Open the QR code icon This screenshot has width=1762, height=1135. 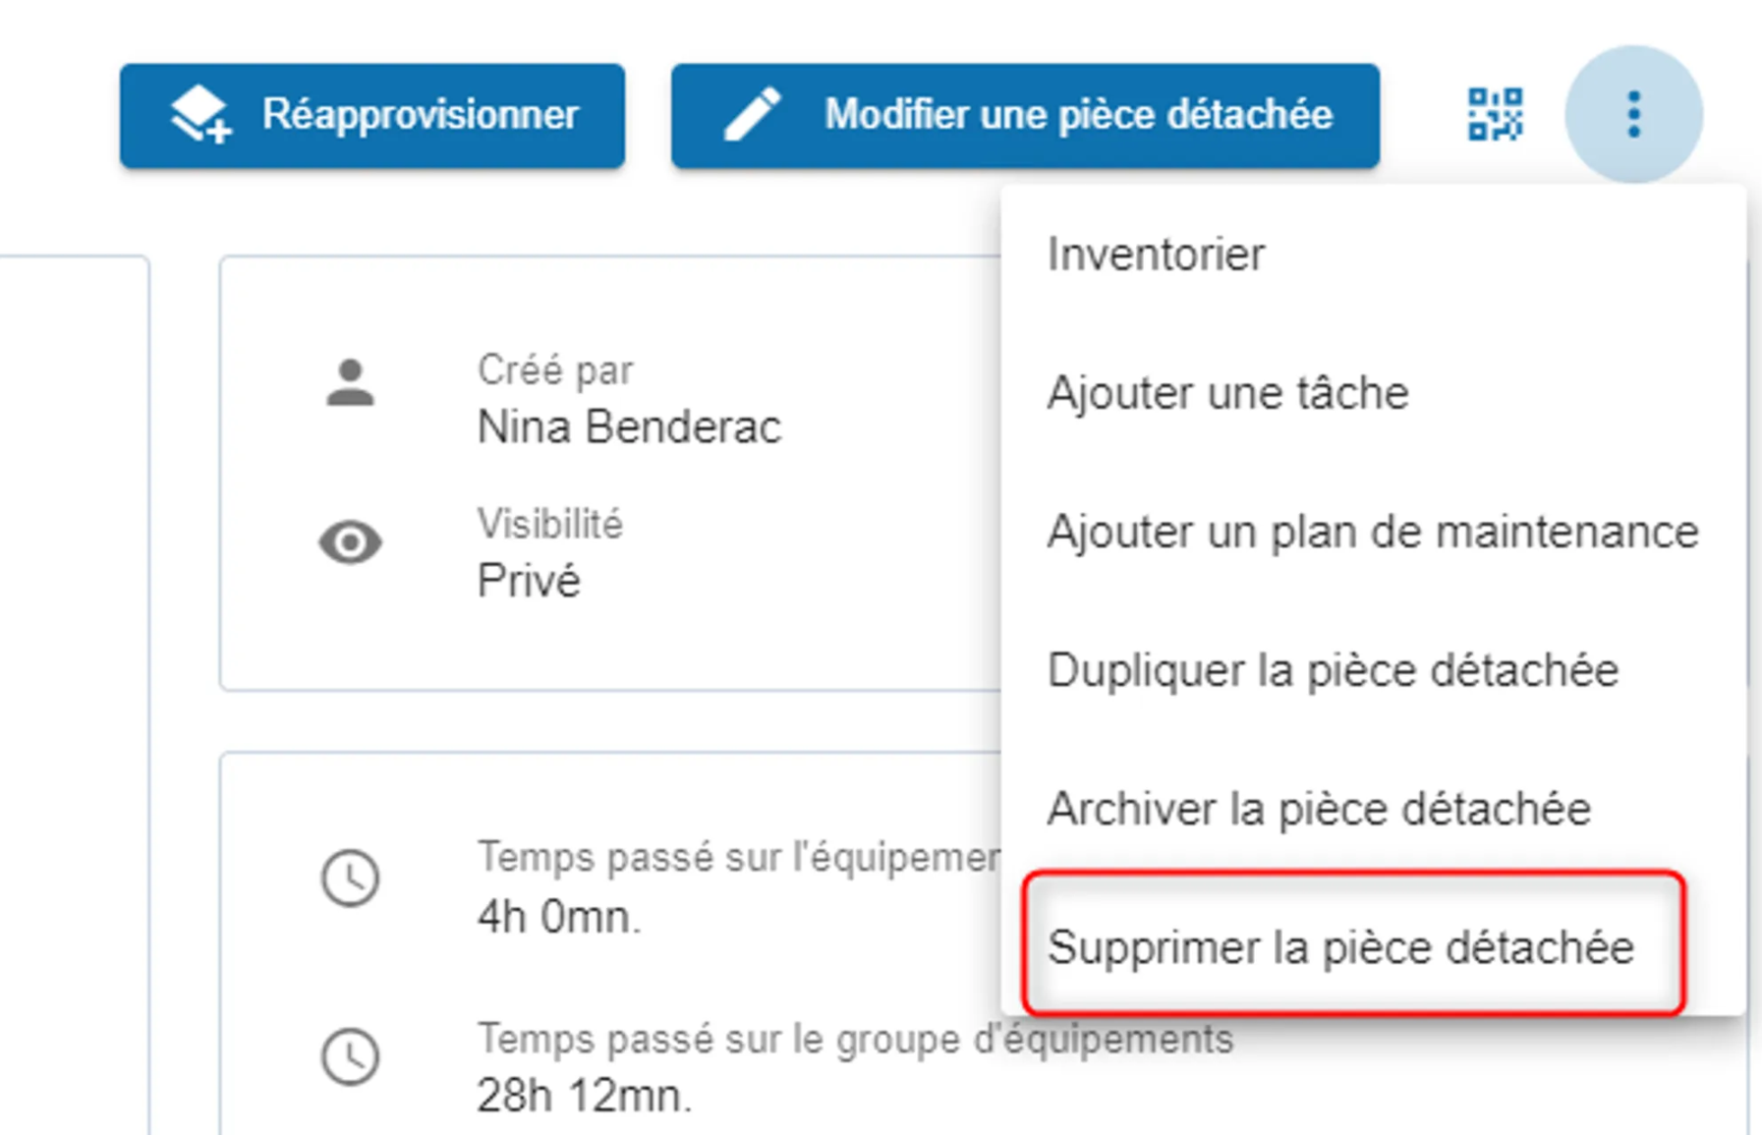pos(1495,114)
